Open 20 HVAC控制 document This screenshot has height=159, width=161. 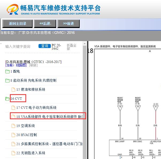click(26, 135)
